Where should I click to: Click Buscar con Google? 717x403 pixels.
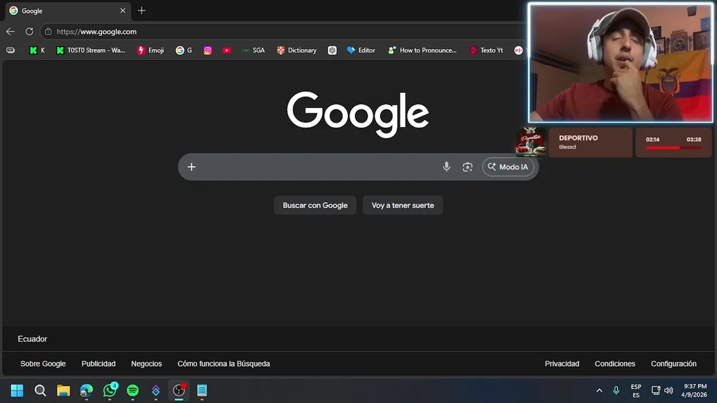[315, 205]
